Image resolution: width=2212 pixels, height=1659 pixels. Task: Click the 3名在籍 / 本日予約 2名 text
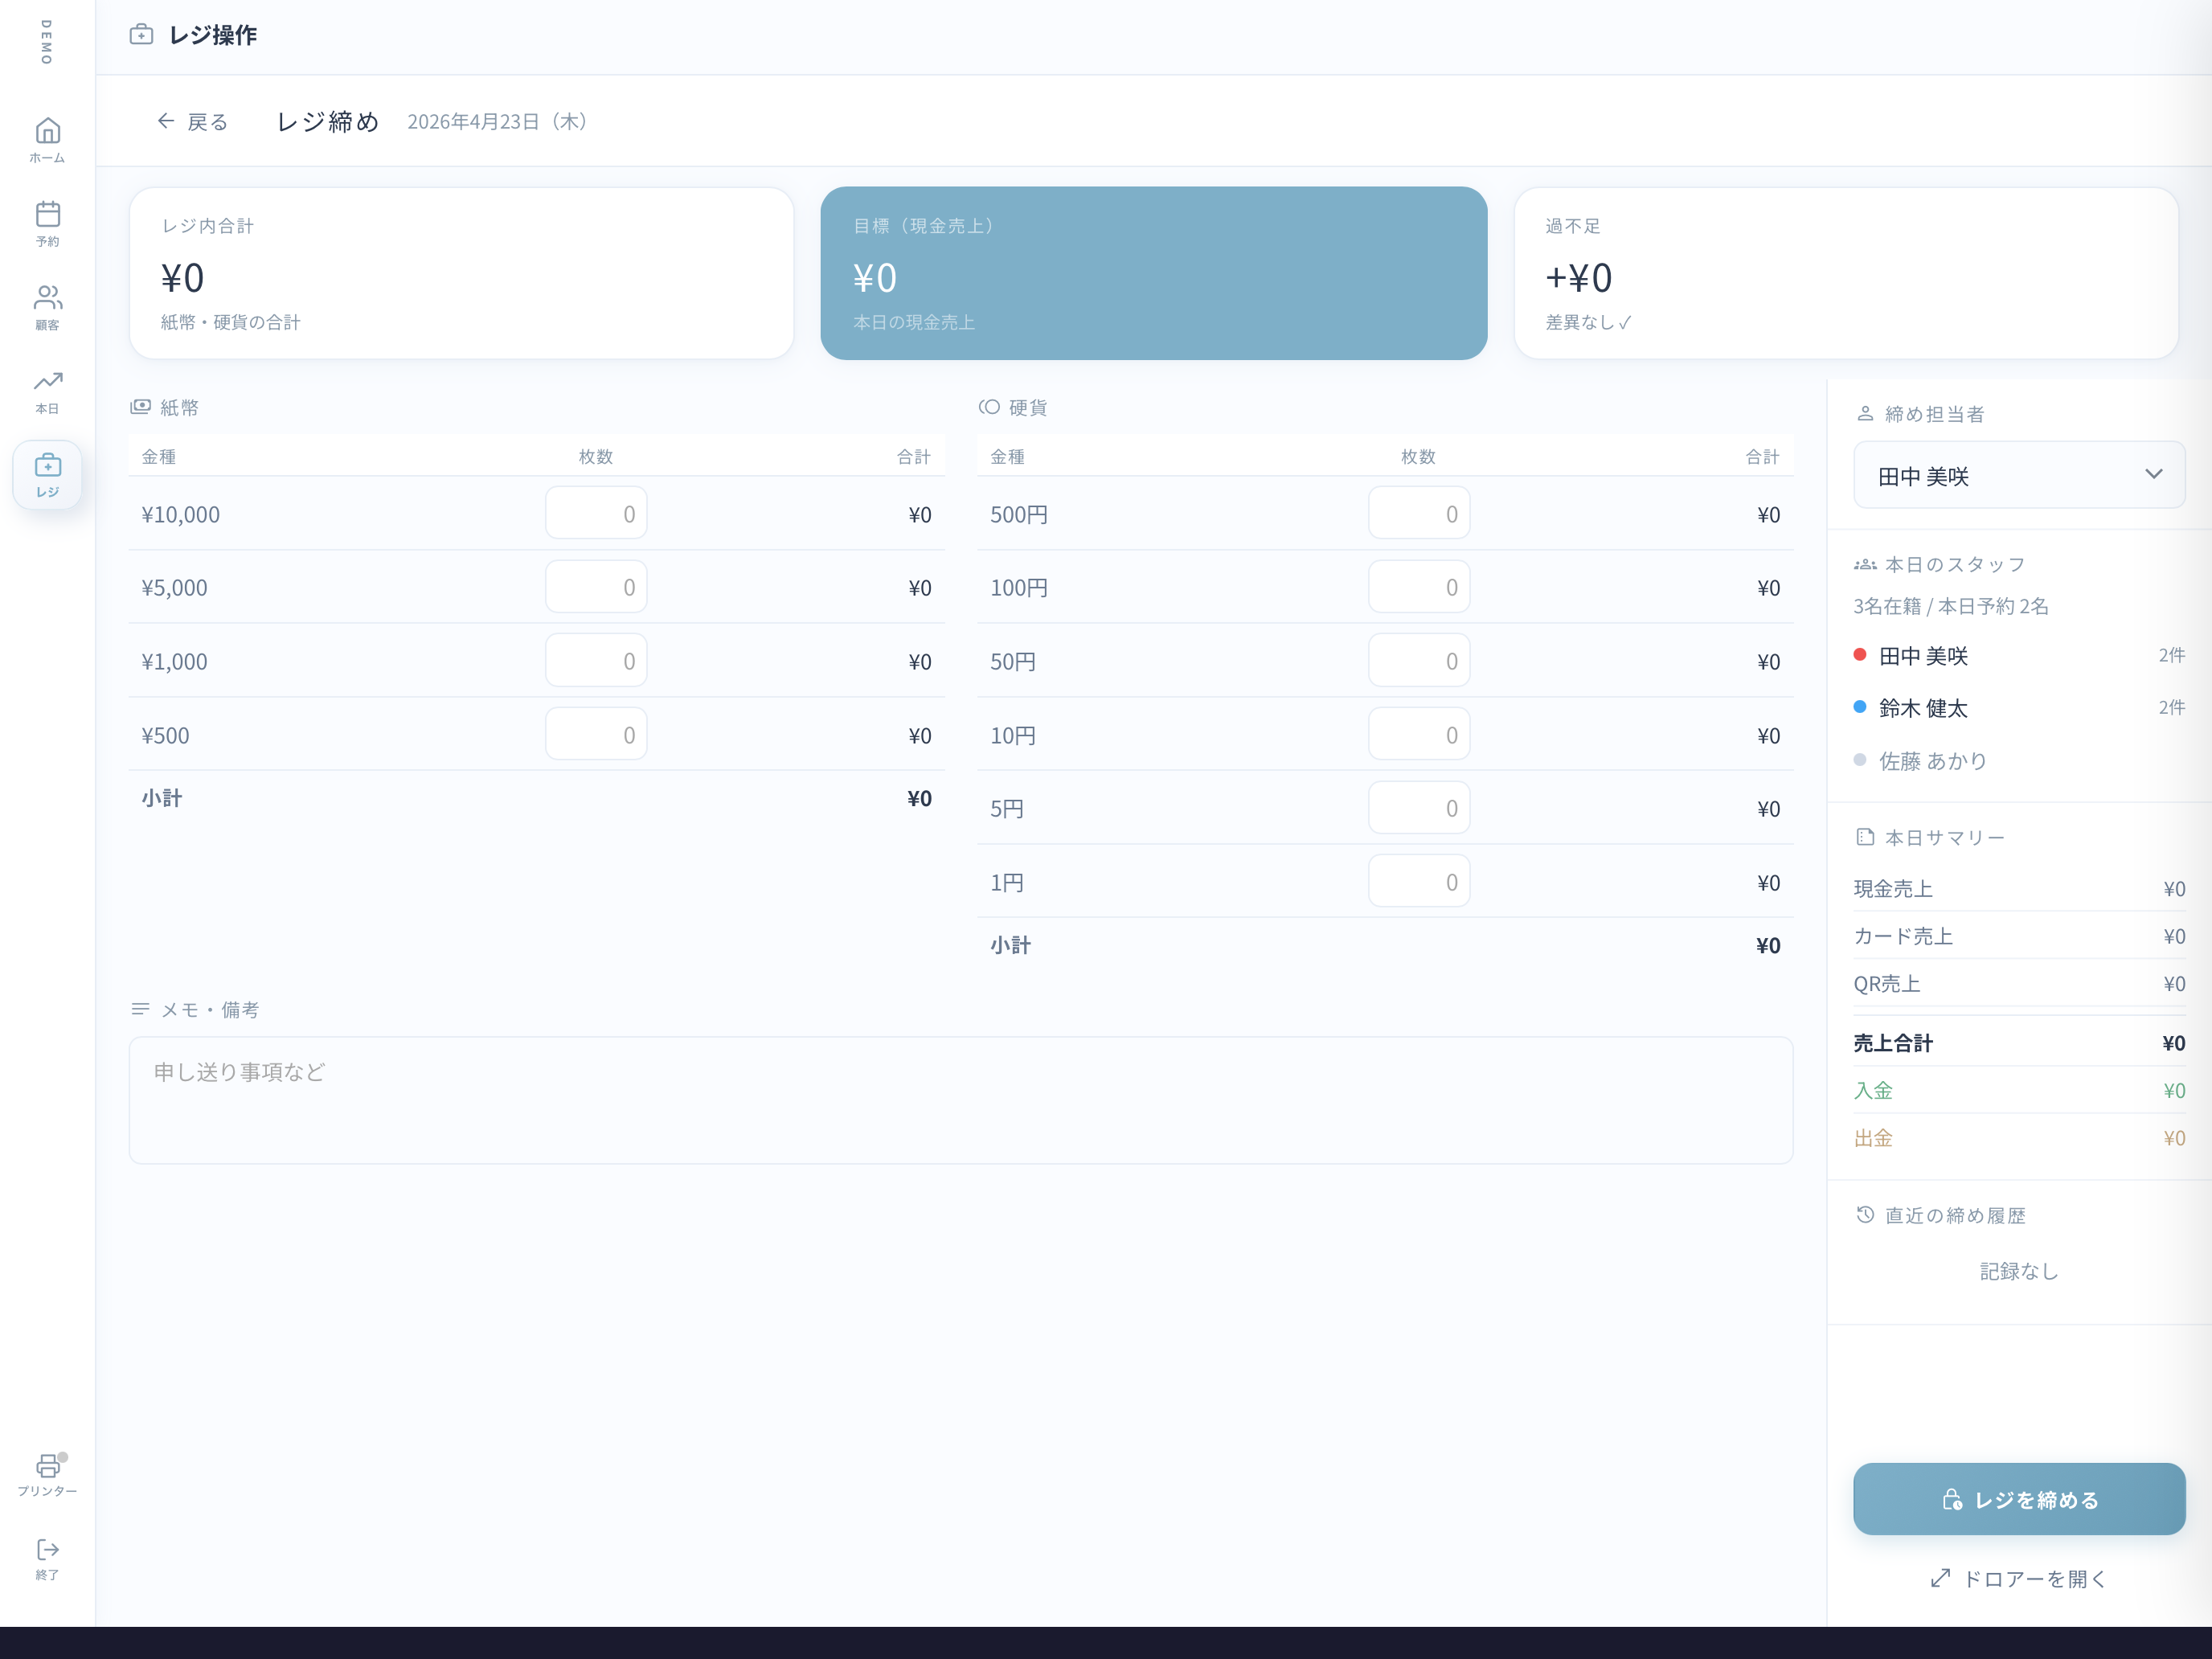tap(1951, 606)
